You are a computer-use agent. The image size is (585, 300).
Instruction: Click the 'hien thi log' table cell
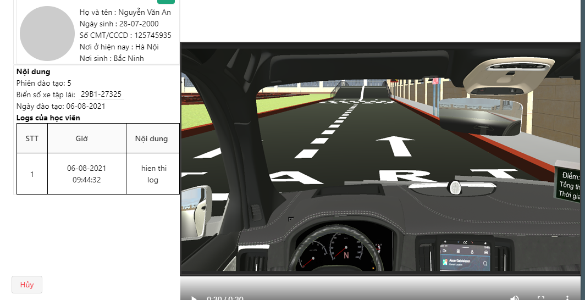click(x=153, y=174)
